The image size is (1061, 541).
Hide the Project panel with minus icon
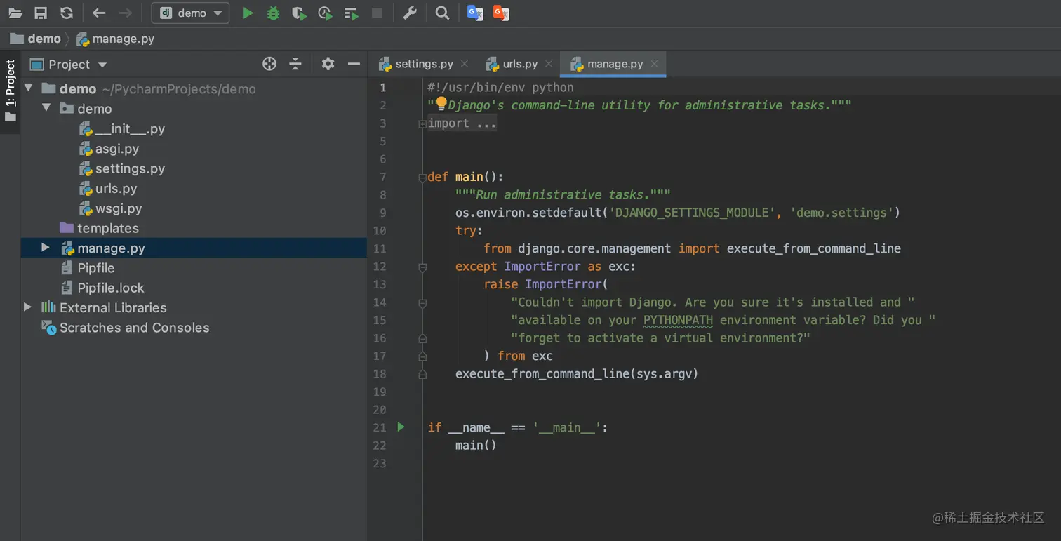click(x=354, y=64)
